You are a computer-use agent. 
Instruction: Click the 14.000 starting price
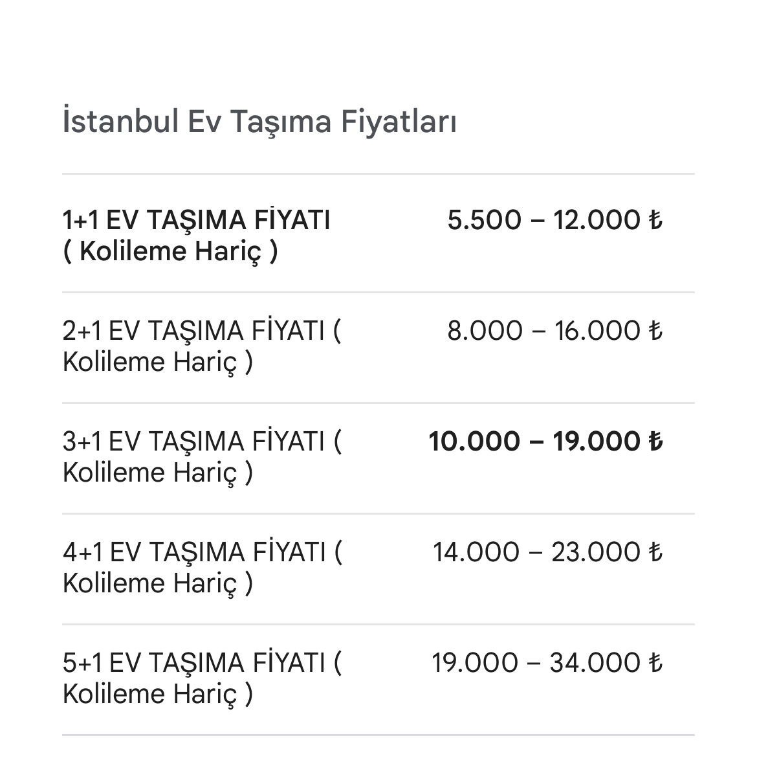pos(476,553)
